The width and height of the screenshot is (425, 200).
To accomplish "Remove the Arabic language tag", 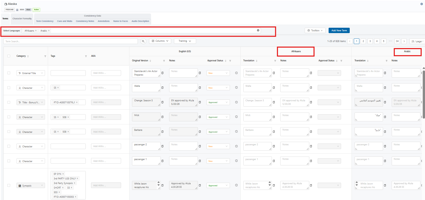I will pyautogui.click(x=49, y=31).
